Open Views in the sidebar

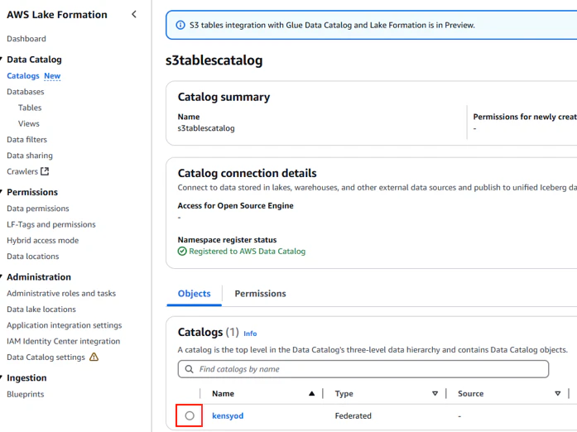[x=29, y=123]
